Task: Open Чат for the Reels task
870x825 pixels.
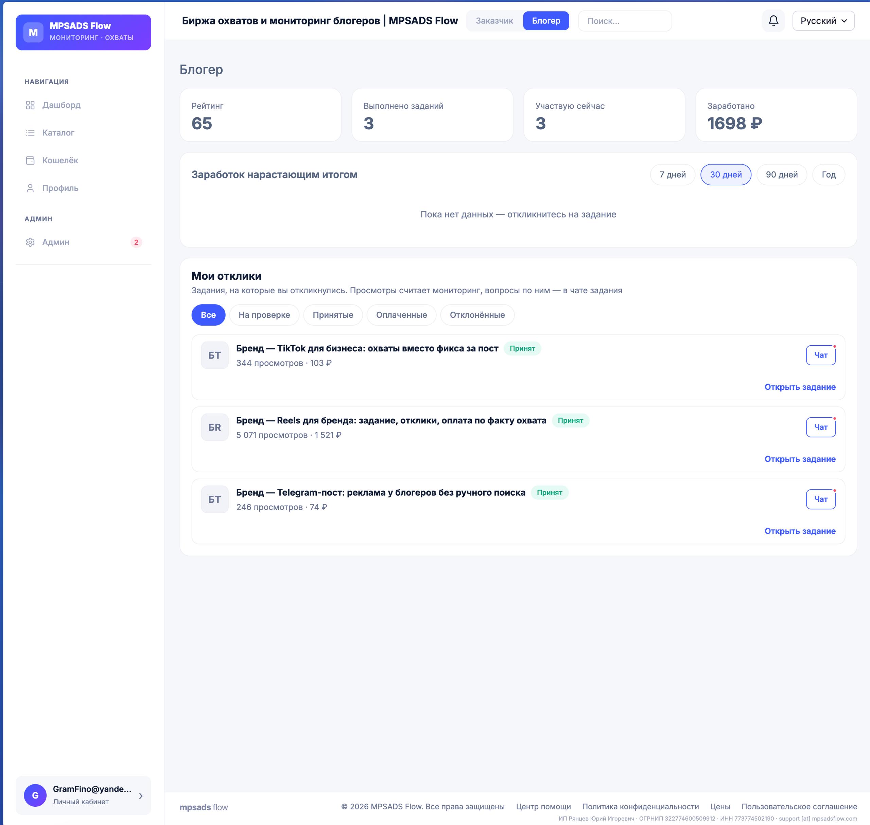Action: [x=821, y=427]
